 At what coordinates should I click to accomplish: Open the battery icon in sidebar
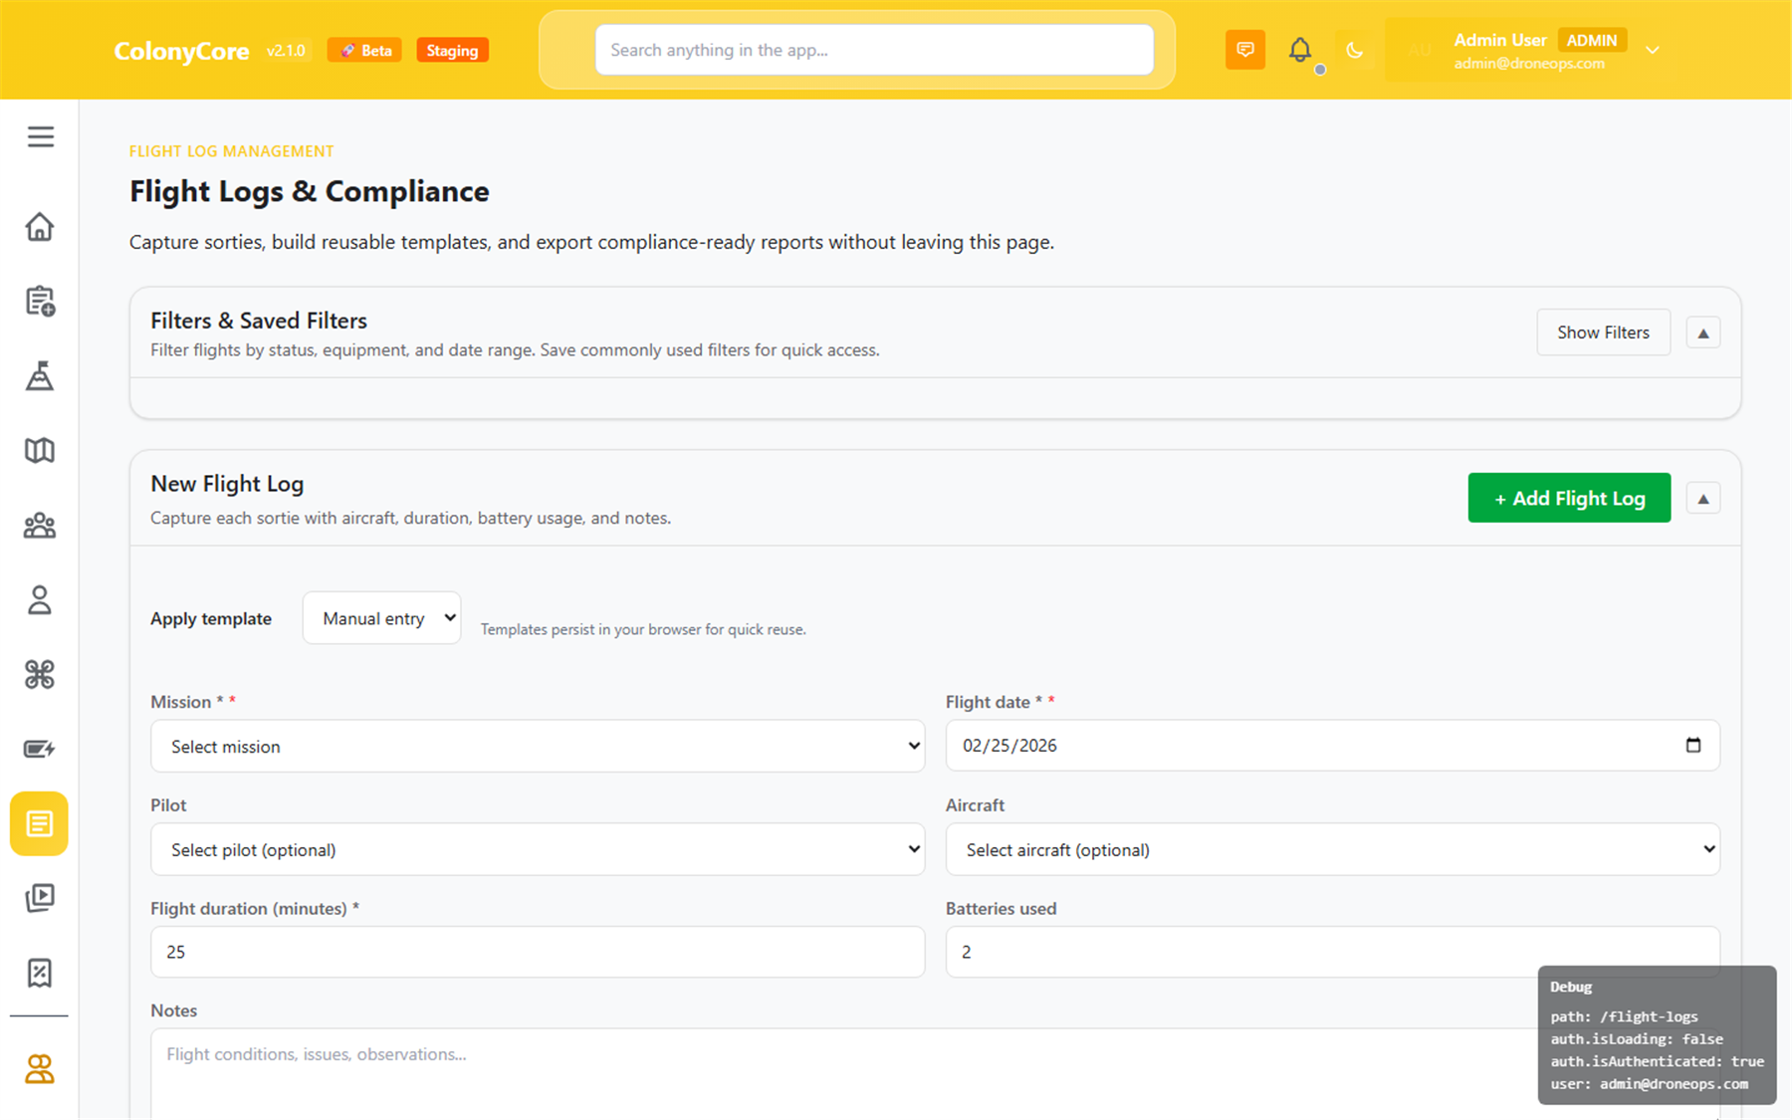(x=40, y=749)
